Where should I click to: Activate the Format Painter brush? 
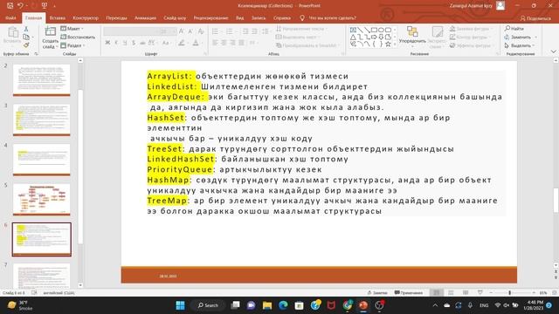coord(26,45)
